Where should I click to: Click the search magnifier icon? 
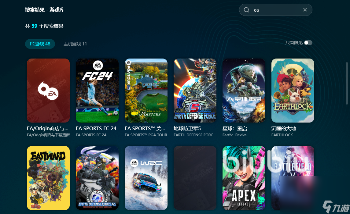(246, 10)
